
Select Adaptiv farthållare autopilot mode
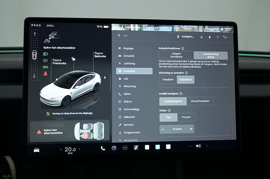tap(176, 55)
